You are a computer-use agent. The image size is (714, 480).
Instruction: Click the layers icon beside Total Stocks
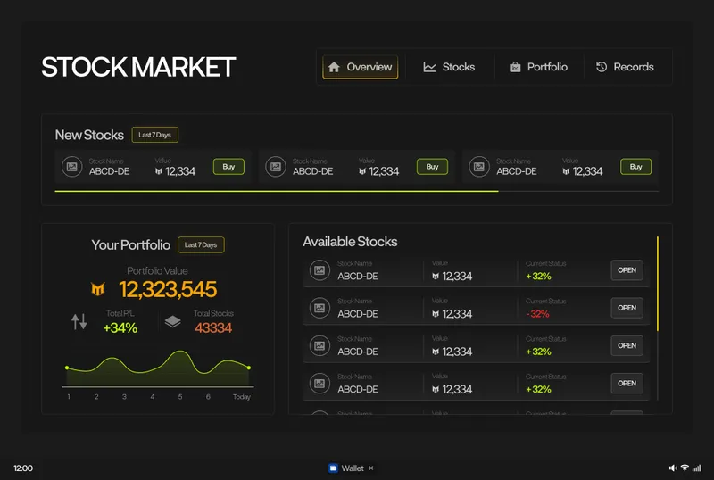point(172,321)
